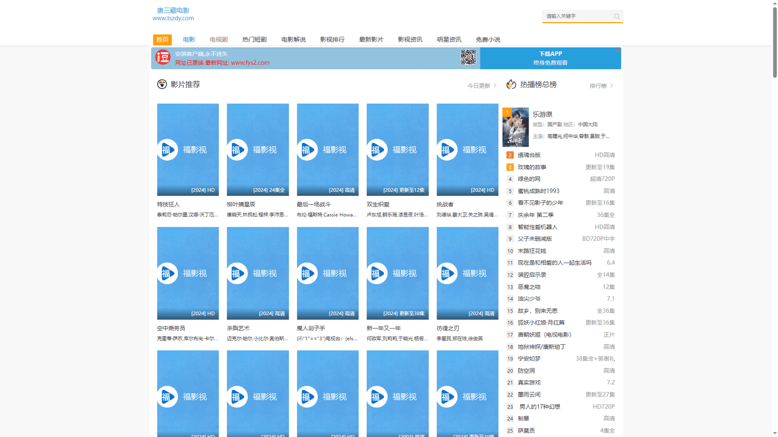778x437 pixels.
Task: Open the 影视排行 menu item
Action: [332, 39]
